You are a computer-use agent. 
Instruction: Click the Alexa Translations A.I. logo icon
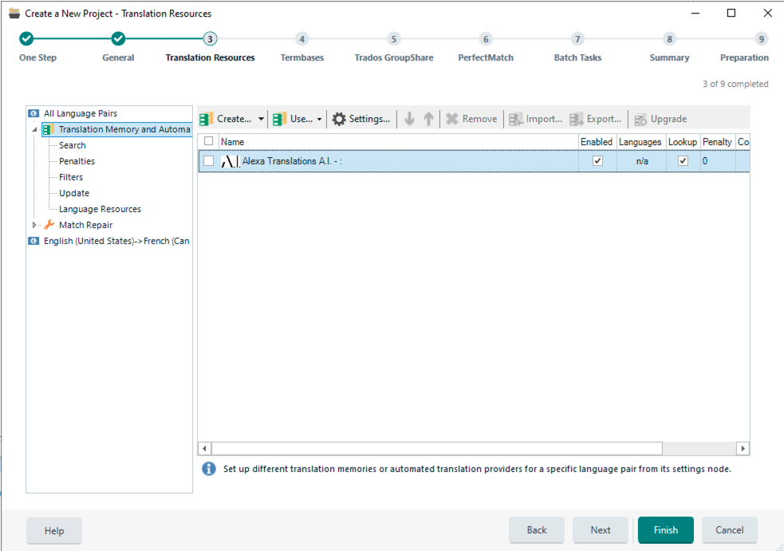point(230,161)
